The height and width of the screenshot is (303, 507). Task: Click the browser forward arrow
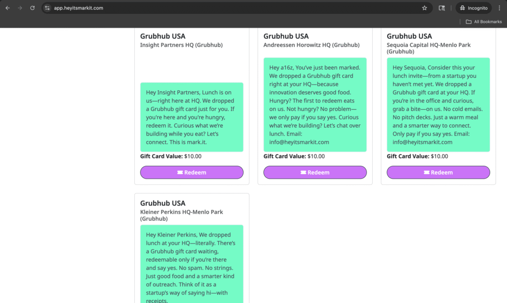[x=20, y=8]
